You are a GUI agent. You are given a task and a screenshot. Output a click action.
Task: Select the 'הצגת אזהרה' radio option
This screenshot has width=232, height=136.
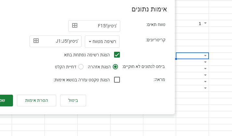(x=115, y=67)
